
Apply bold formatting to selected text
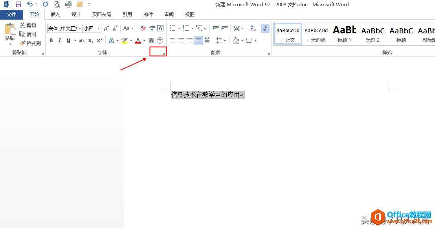(x=51, y=40)
